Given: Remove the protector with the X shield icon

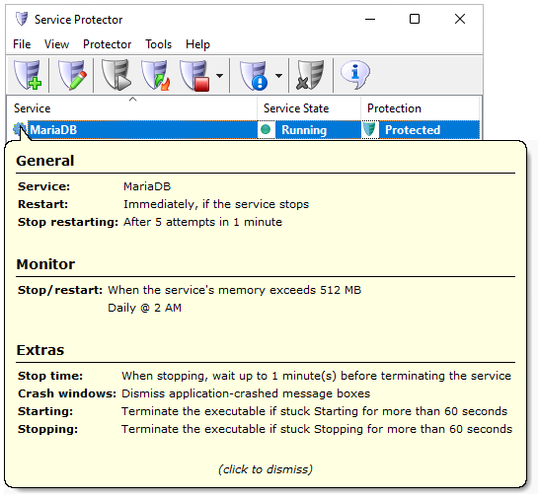Looking at the screenshot, I should click(x=310, y=75).
